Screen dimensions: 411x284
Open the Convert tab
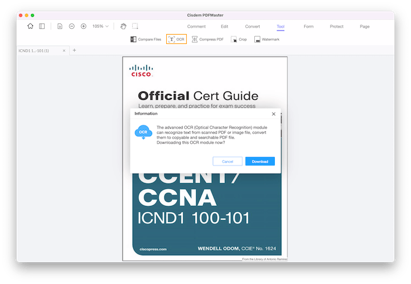coord(252,26)
